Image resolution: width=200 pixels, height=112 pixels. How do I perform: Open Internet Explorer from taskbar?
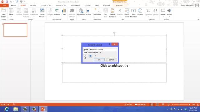point(7,109)
